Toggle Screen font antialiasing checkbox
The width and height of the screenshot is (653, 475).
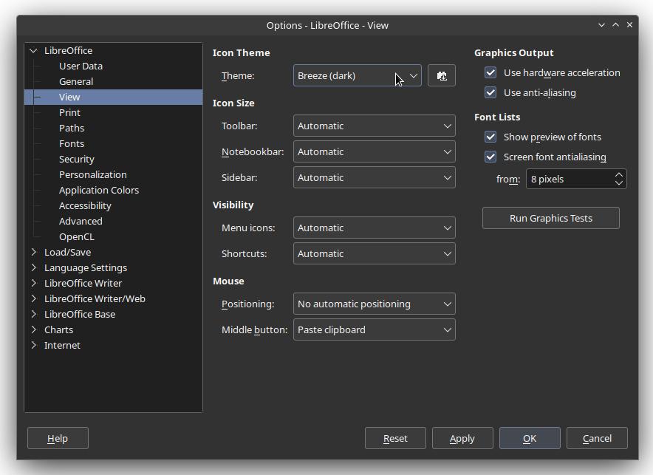coord(490,157)
